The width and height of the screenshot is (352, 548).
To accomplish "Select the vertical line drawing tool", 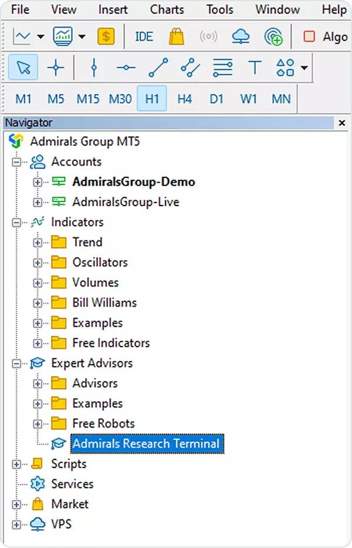I will point(94,67).
